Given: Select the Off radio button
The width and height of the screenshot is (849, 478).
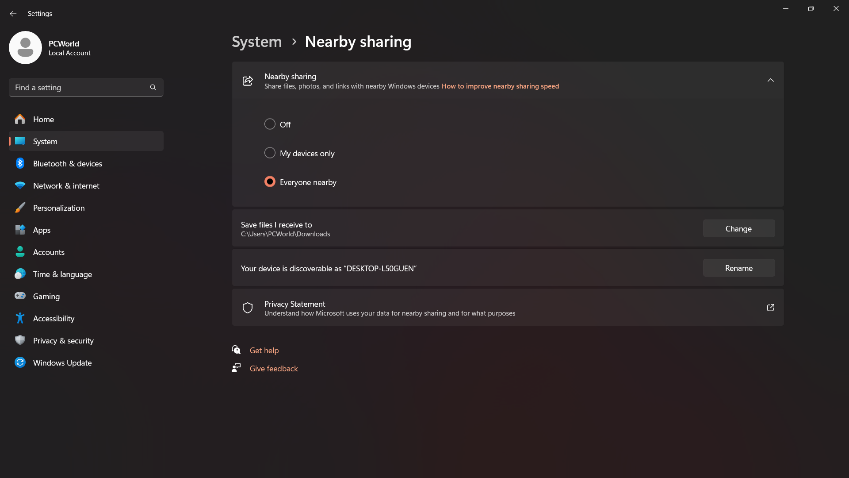Looking at the screenshot, I should tap(270, 124).
